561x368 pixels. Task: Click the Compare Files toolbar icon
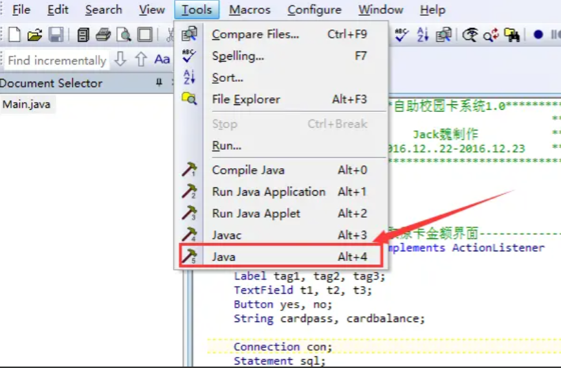click(443, 34)
